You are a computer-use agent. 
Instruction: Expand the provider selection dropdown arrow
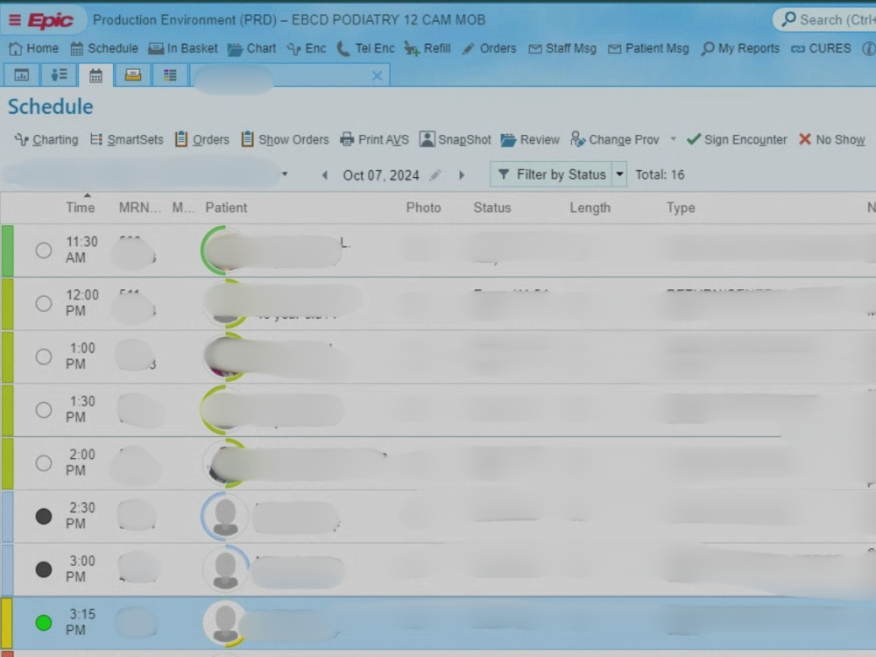coord(285,174)
